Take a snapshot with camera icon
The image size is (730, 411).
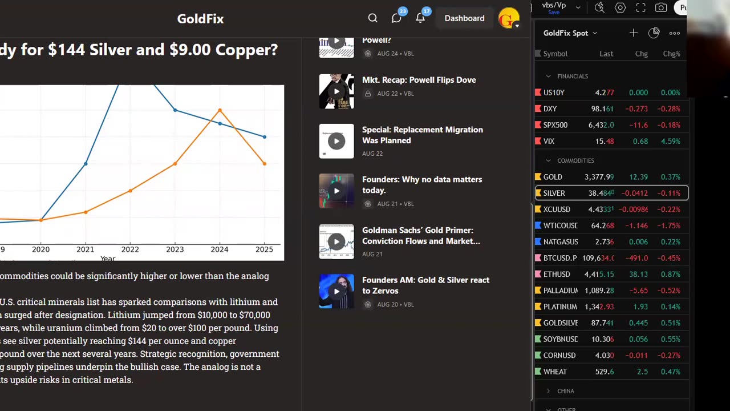click(661, 7)
